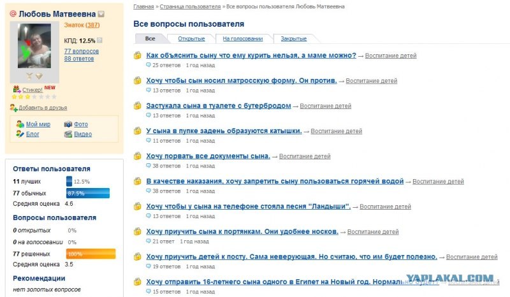Viewport: 510px width, 297px height.
Task: Switch to the На голосовании tab
Action: click(x=243, y=38)
